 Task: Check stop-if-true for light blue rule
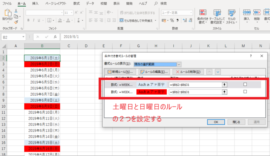(245, 84)
